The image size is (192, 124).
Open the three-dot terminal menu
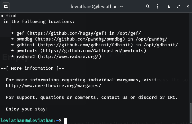pos(157,6)
